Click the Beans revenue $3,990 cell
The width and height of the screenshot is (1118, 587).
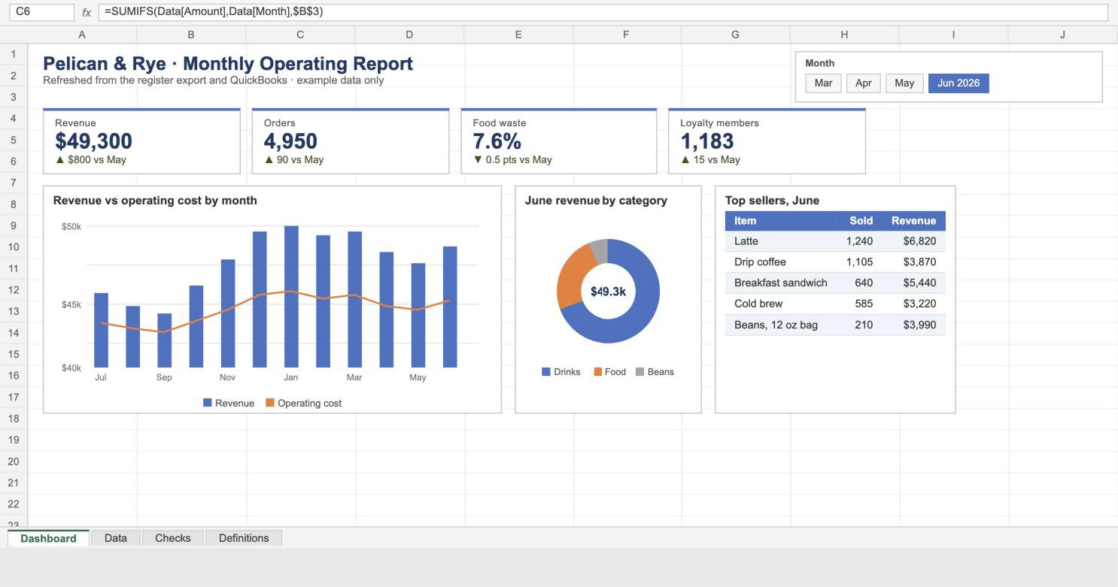[920, 325]
